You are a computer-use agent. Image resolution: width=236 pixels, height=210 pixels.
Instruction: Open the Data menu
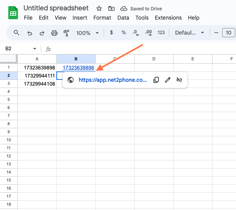tap(123, 18)
